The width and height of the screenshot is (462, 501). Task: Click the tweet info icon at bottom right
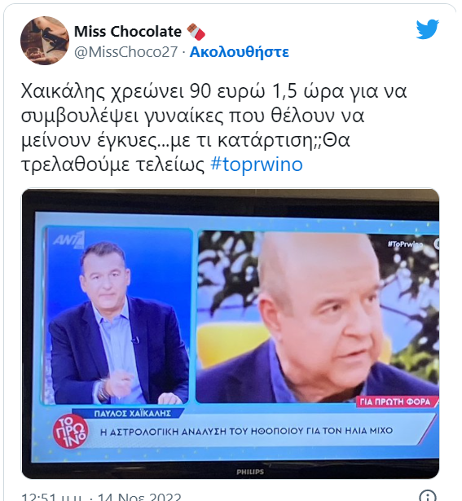[x=427, y=496]
